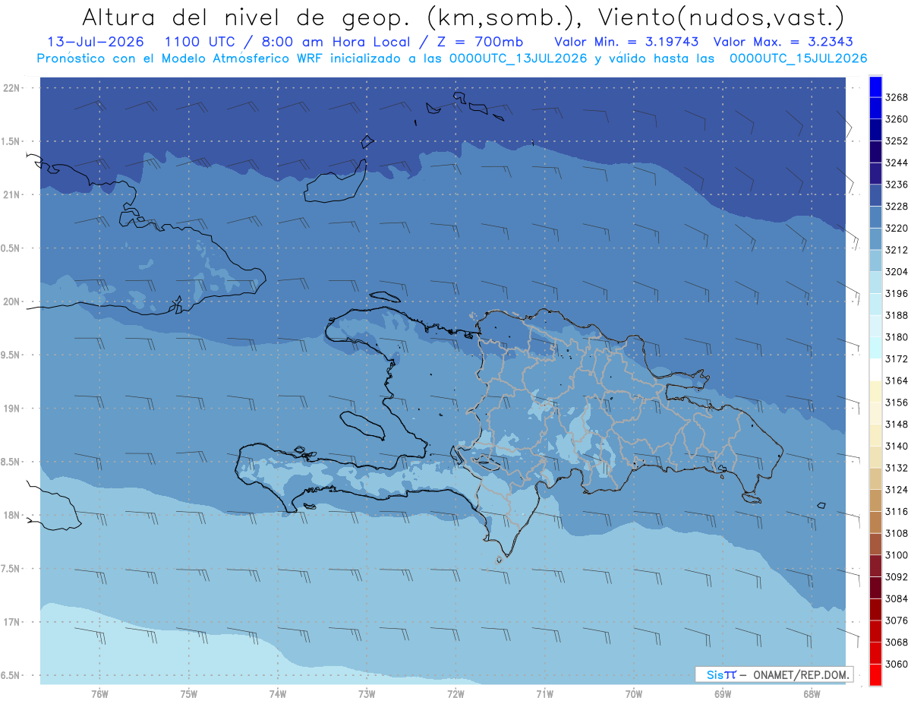
Task: Click the 7.5N latitude axis label
Action: click(x=11, y=570)
